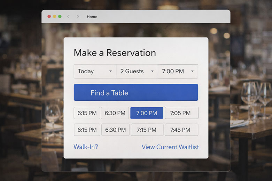
Task: Expand the 2 Guests party size dropdown
Action: 137,71
